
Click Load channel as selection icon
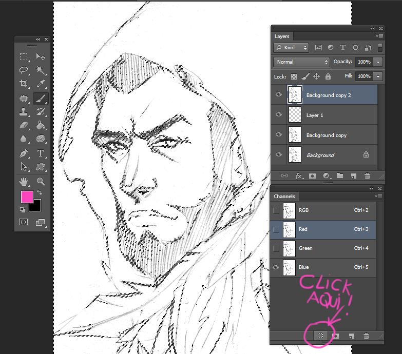(320, 336)
